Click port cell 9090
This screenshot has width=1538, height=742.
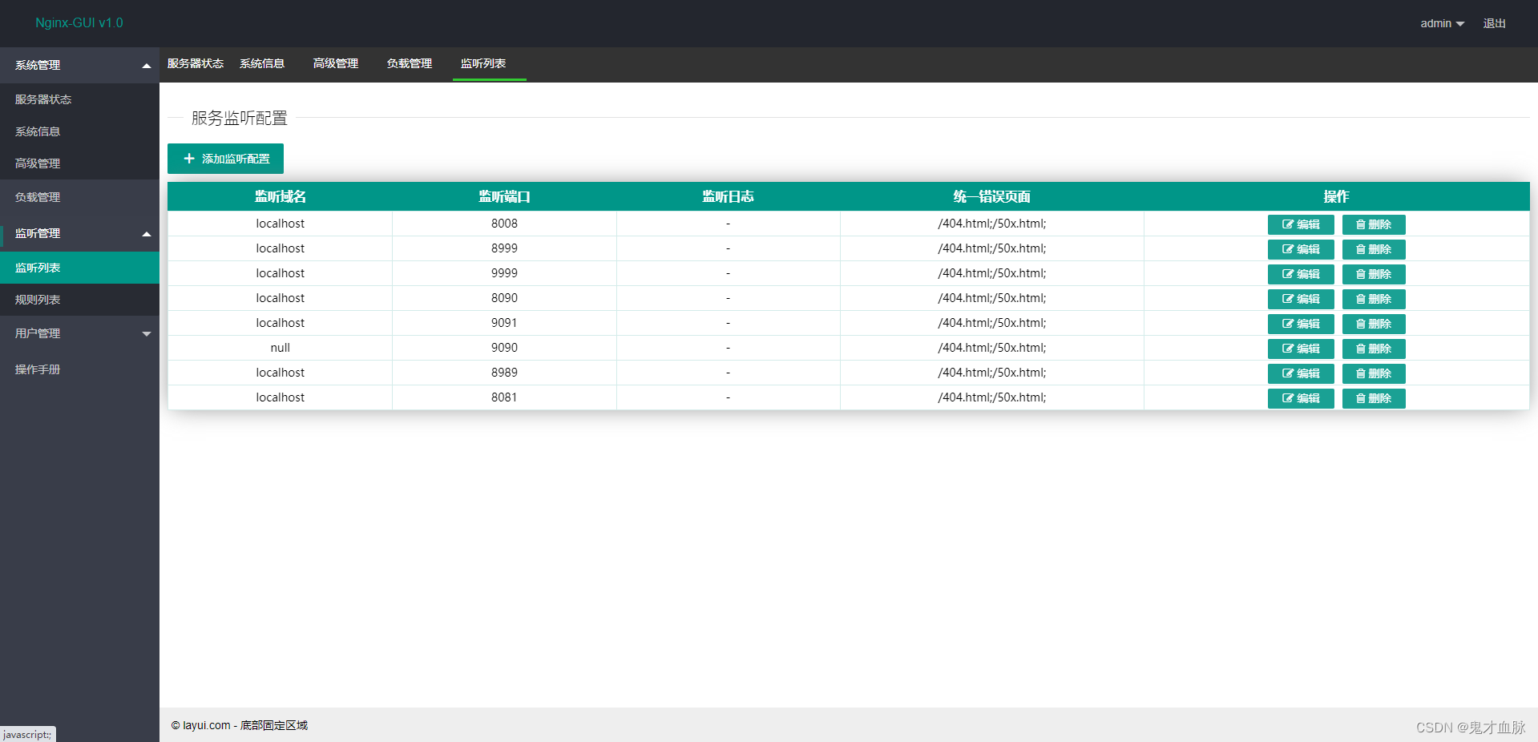504,348
